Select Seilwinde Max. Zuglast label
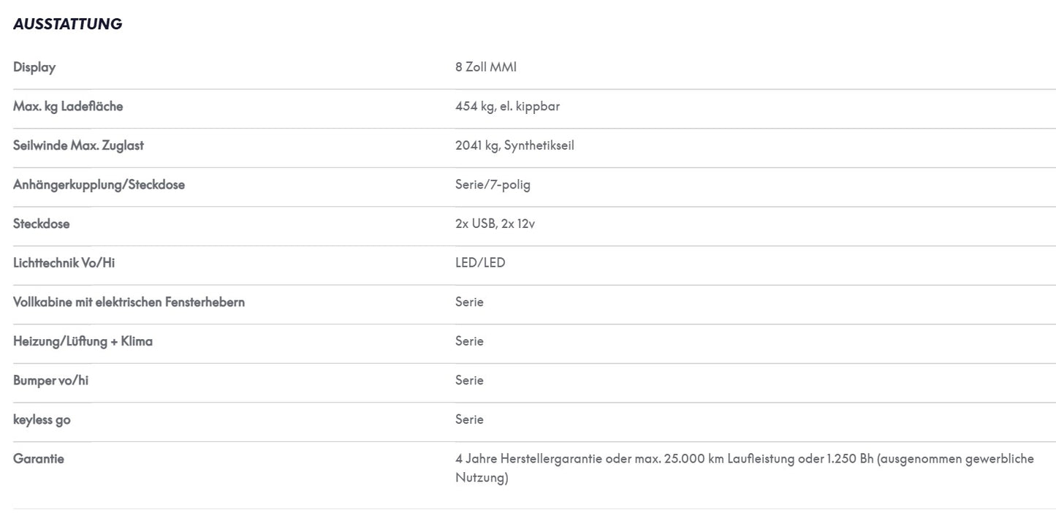The width and height of the screenshot is (1056, 521). click(78, 145)
